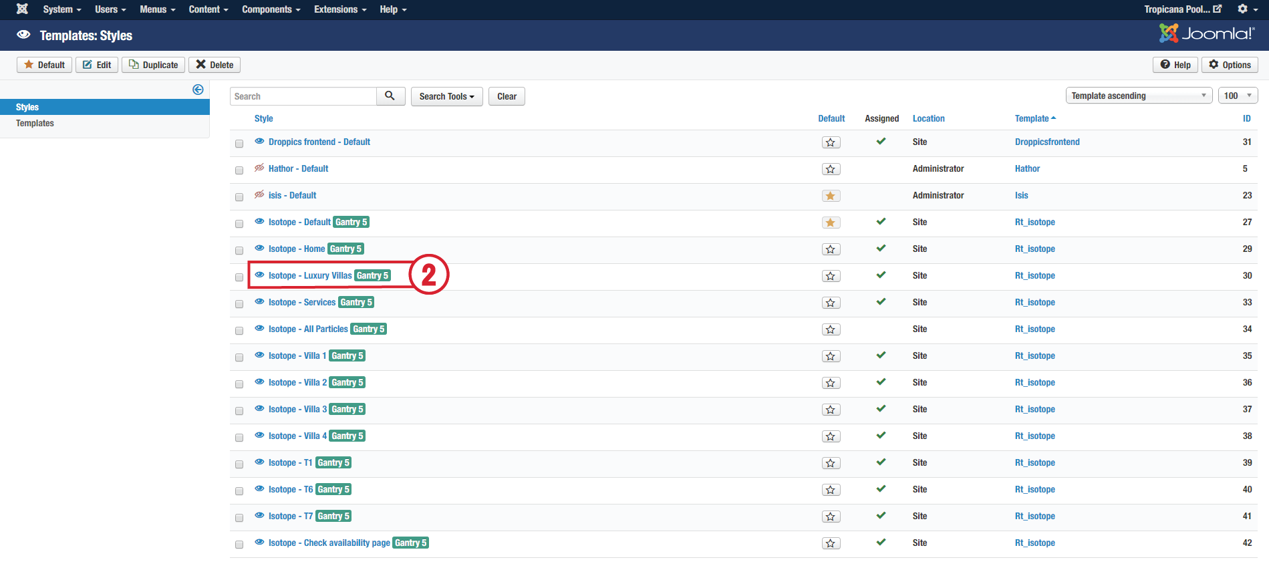
Task: Click the disabled preview icon for Isis - Default
Action: (259, 195)
